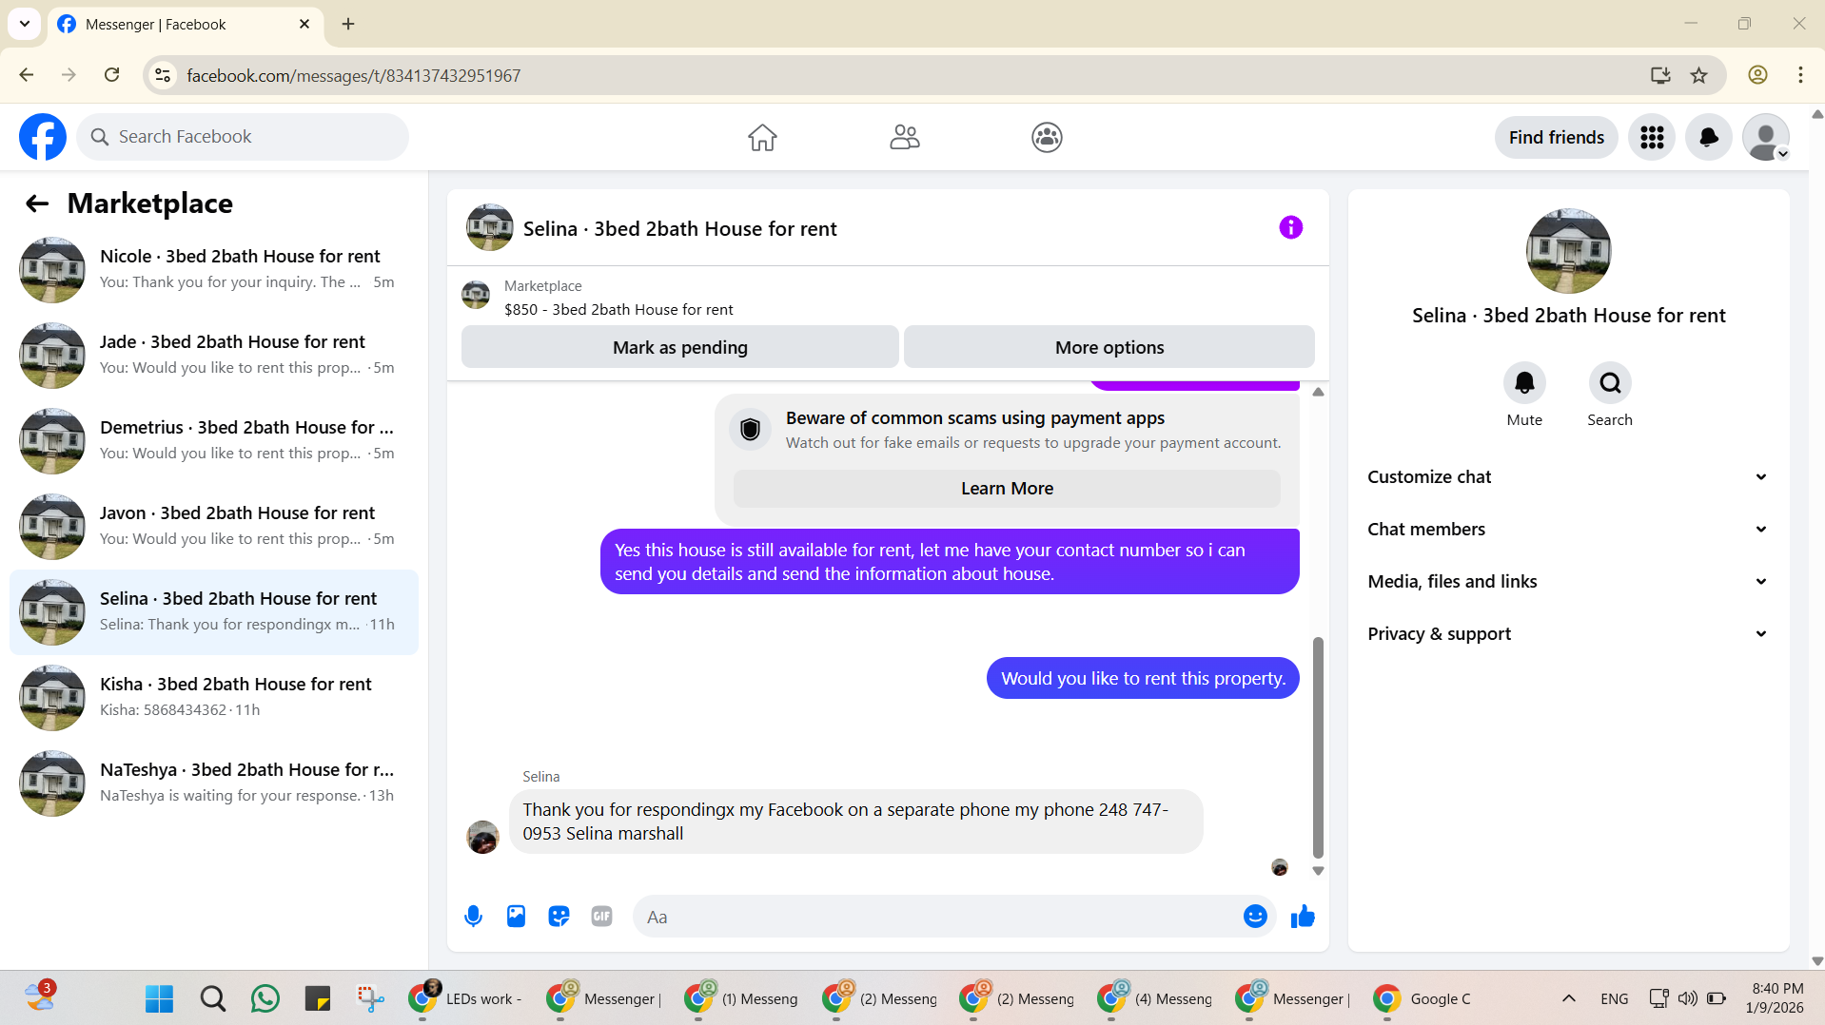Expand the Privacy & support section
This screenshot has width=1825, height=1025.
[1568, 634]
